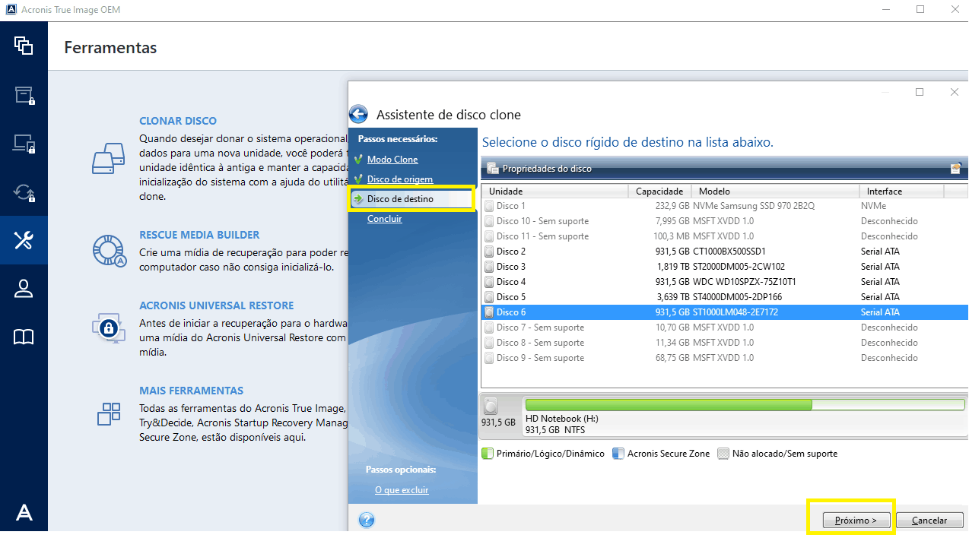
Task: Open the Help book sidebar icon
Action: 24,337
